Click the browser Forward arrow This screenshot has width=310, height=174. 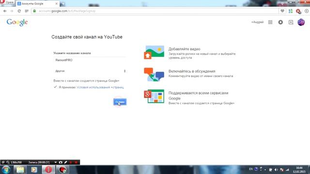pos(12,11)
